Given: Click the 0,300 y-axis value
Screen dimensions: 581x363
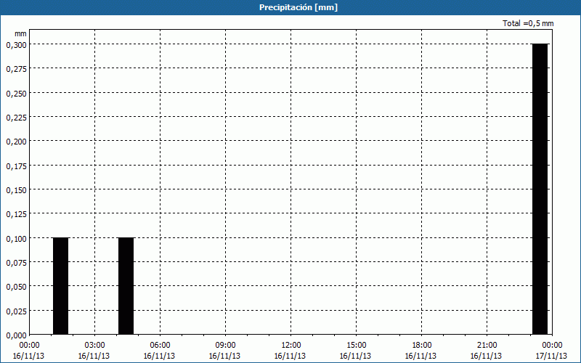Looking at the screenshot, I should 16,45.
